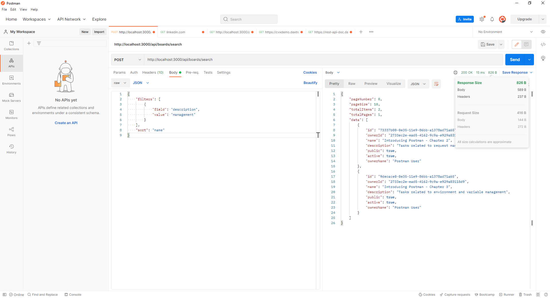Open the code snippet panel icon
This screenshot has height=298, width=550.
click(543, 44)
